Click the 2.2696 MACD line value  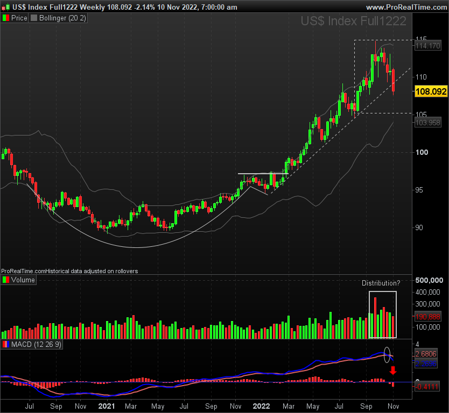[426, 364]
